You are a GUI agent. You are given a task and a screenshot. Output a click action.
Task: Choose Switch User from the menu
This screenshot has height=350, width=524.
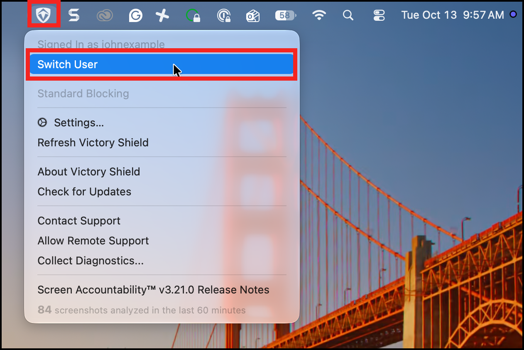(162, 64)
